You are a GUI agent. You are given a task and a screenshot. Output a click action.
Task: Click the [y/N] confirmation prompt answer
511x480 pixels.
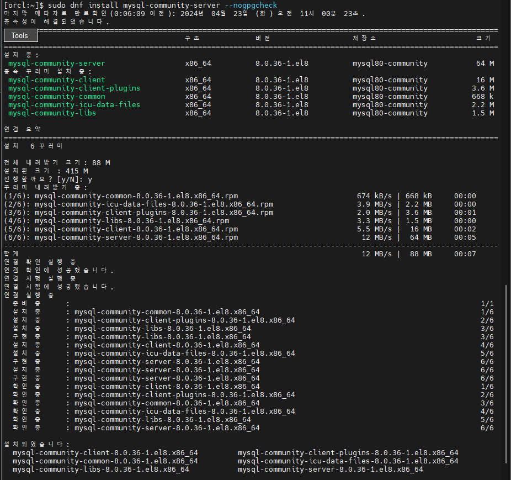click(90, 180)
